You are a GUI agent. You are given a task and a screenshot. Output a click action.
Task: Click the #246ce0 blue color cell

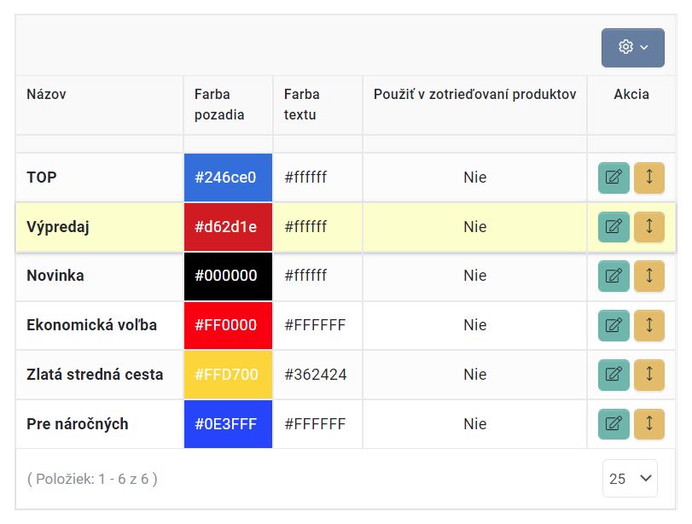click(x=227, y=178)
